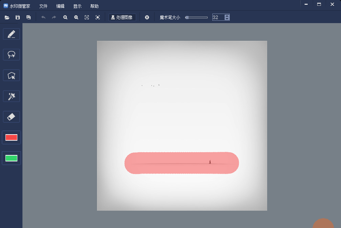Clear selection with circled X icon
341x228 pixels.
pos(147,17)
